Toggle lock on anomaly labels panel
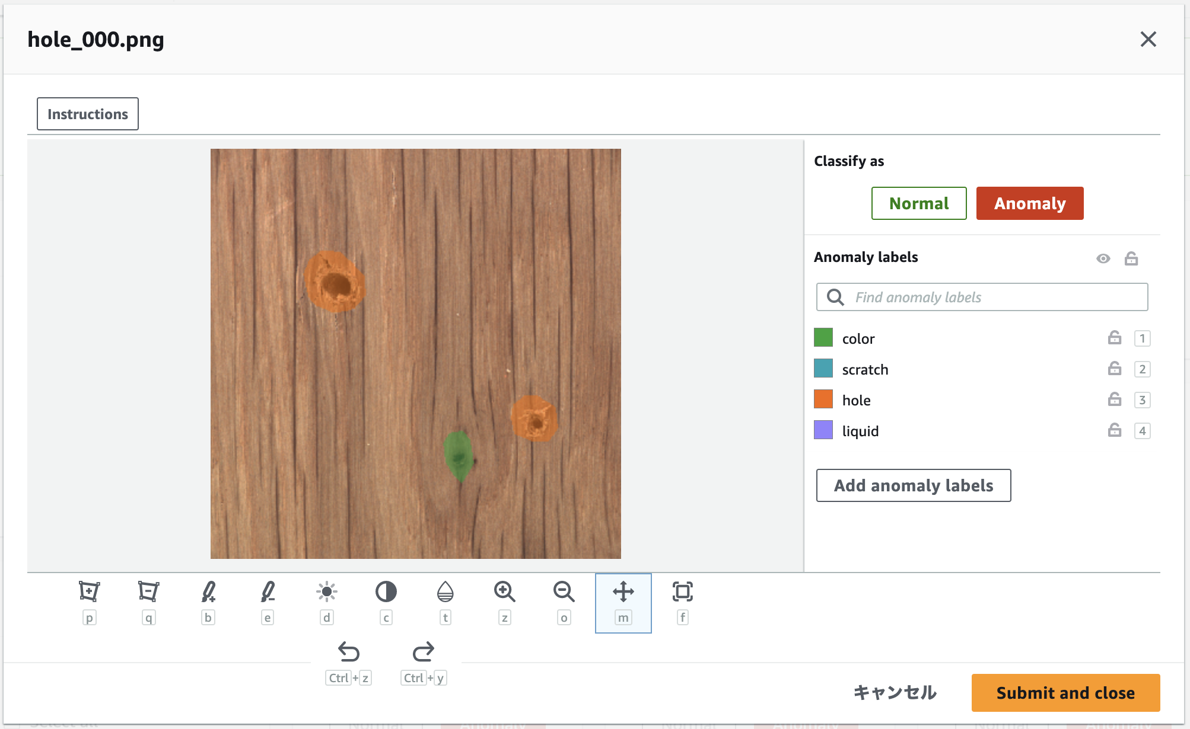Image resolution: width=1190 pixels, height=729 pixels. click(x=1131, y=258)
